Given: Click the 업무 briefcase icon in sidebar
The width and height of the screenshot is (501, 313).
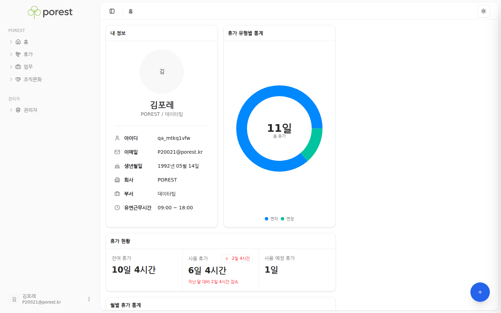Looking at the screenshot, I should point(18,67).
